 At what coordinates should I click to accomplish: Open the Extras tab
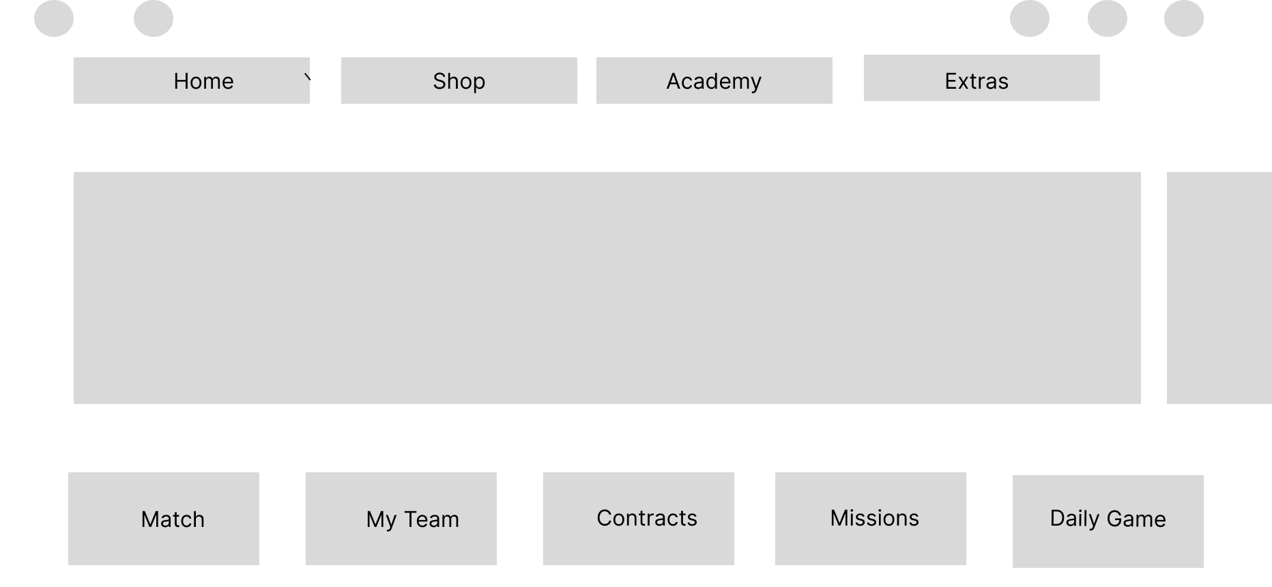982,78
